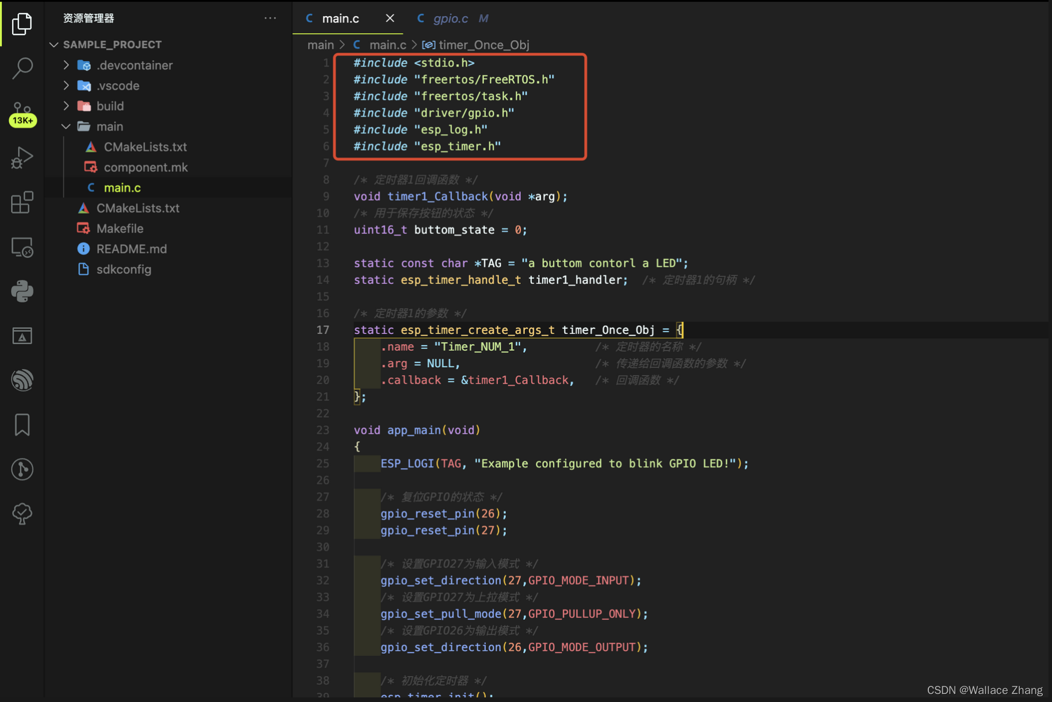This screenshot has width=1052, height=702.
Task: Click gpio_set_pull_mode call line
Action: (514, 614)
